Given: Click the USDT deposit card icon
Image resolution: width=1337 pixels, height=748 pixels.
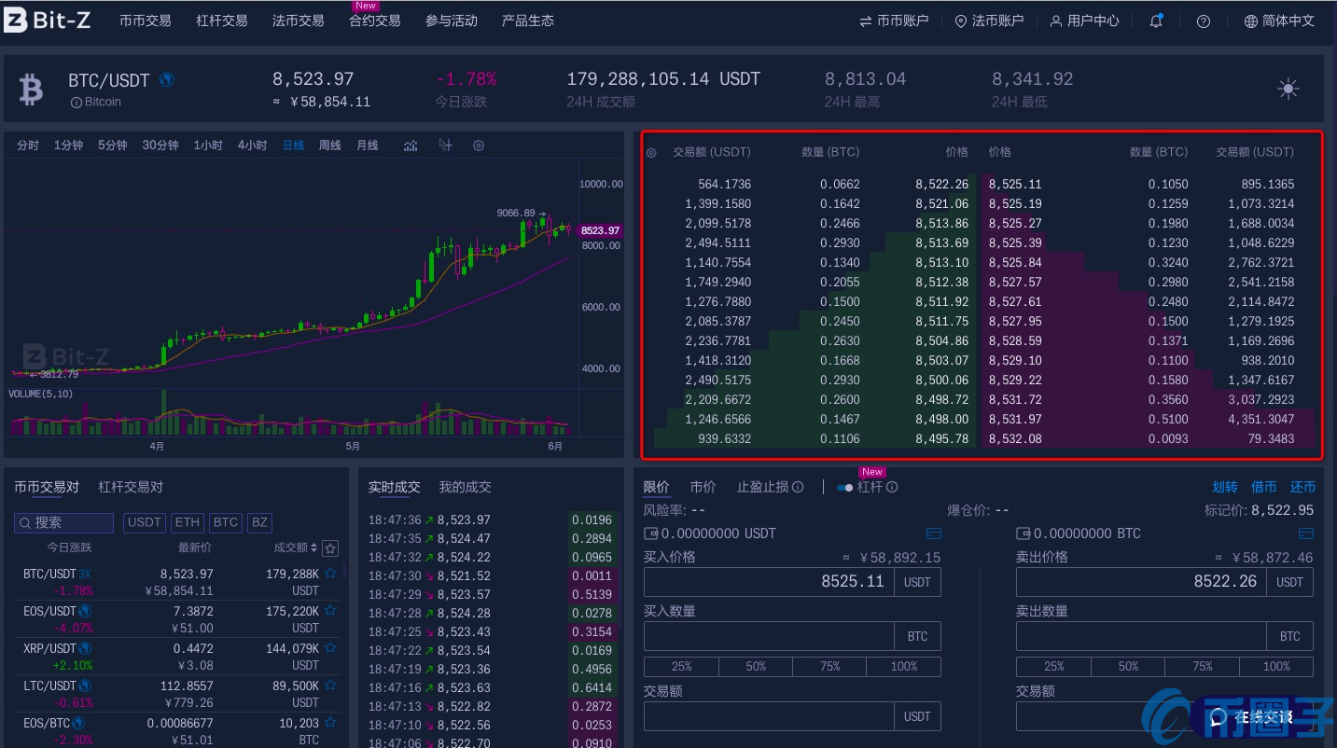Looking at the screenshot, I should point(934,533).
